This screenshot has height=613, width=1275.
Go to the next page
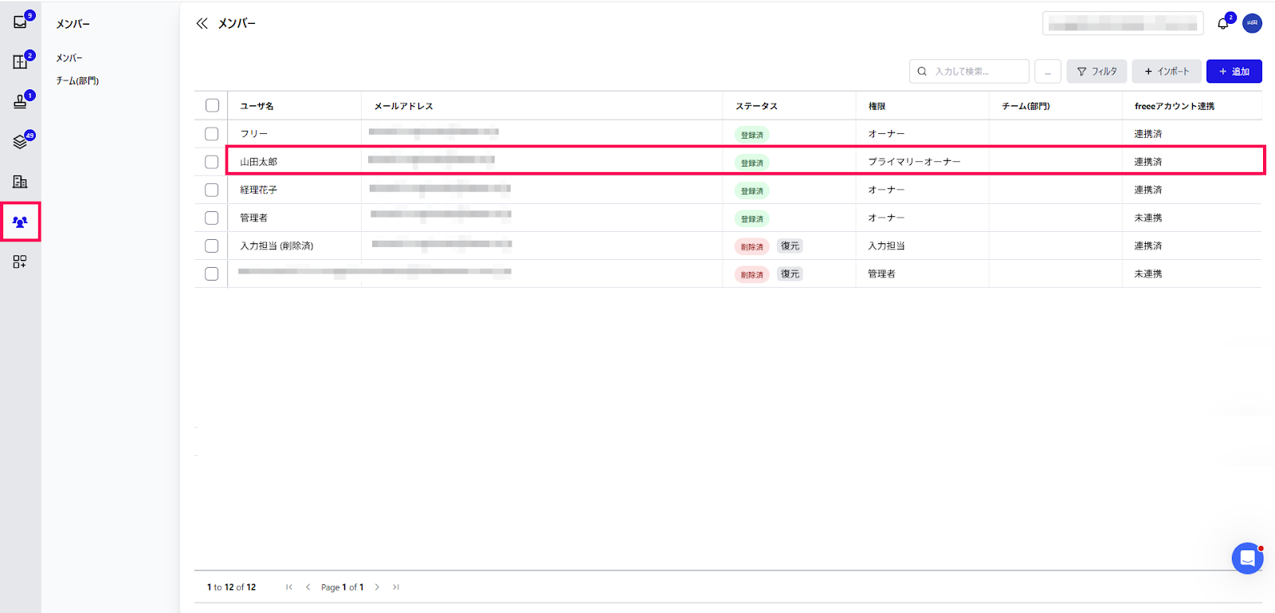[x=377, y=587]
